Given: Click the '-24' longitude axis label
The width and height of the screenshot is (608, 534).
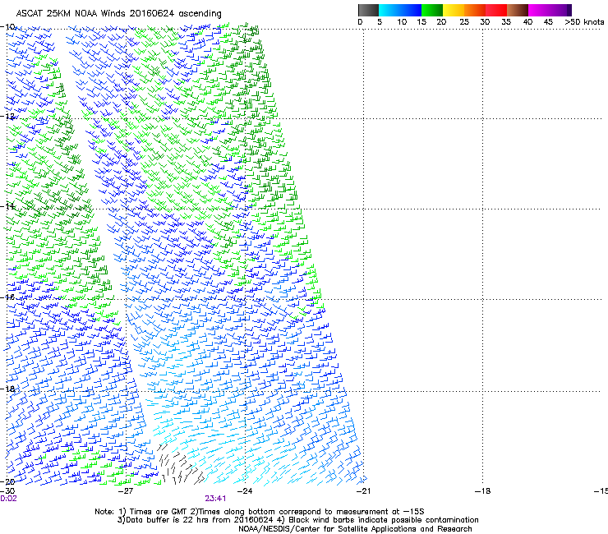Looking at the screenshot, I should click(x=245, y=491).
